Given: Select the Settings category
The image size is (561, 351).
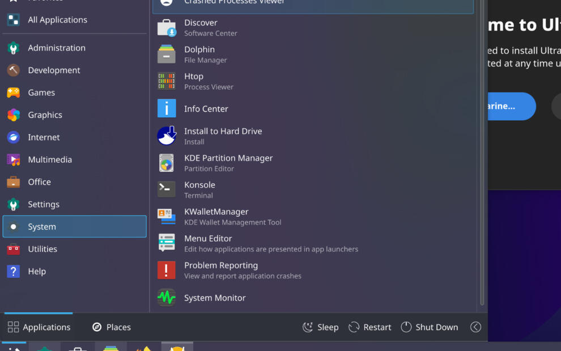Looking at the screenshot, I should click(74, 204).
